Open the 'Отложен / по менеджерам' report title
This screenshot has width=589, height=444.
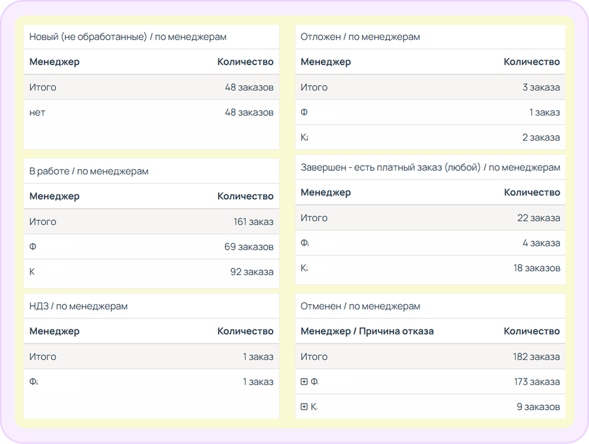pyautogui.click(x=360, y=36)
